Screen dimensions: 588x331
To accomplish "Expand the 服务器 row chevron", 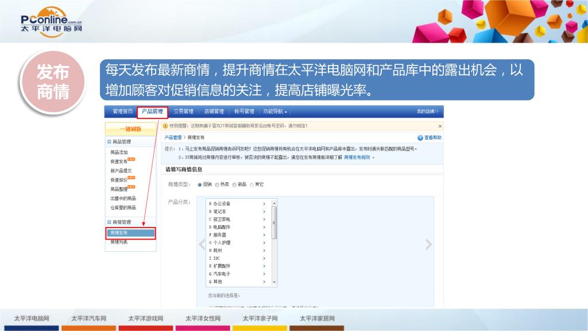I will coord(264,235).
